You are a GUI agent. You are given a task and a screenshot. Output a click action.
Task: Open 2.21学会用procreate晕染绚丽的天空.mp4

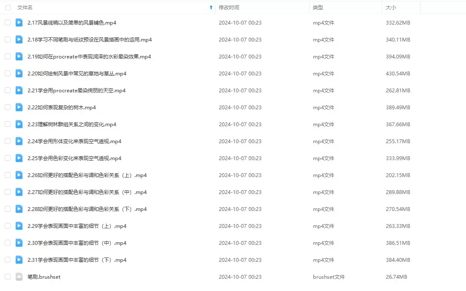pyautogui.click(x=76, y=90)
